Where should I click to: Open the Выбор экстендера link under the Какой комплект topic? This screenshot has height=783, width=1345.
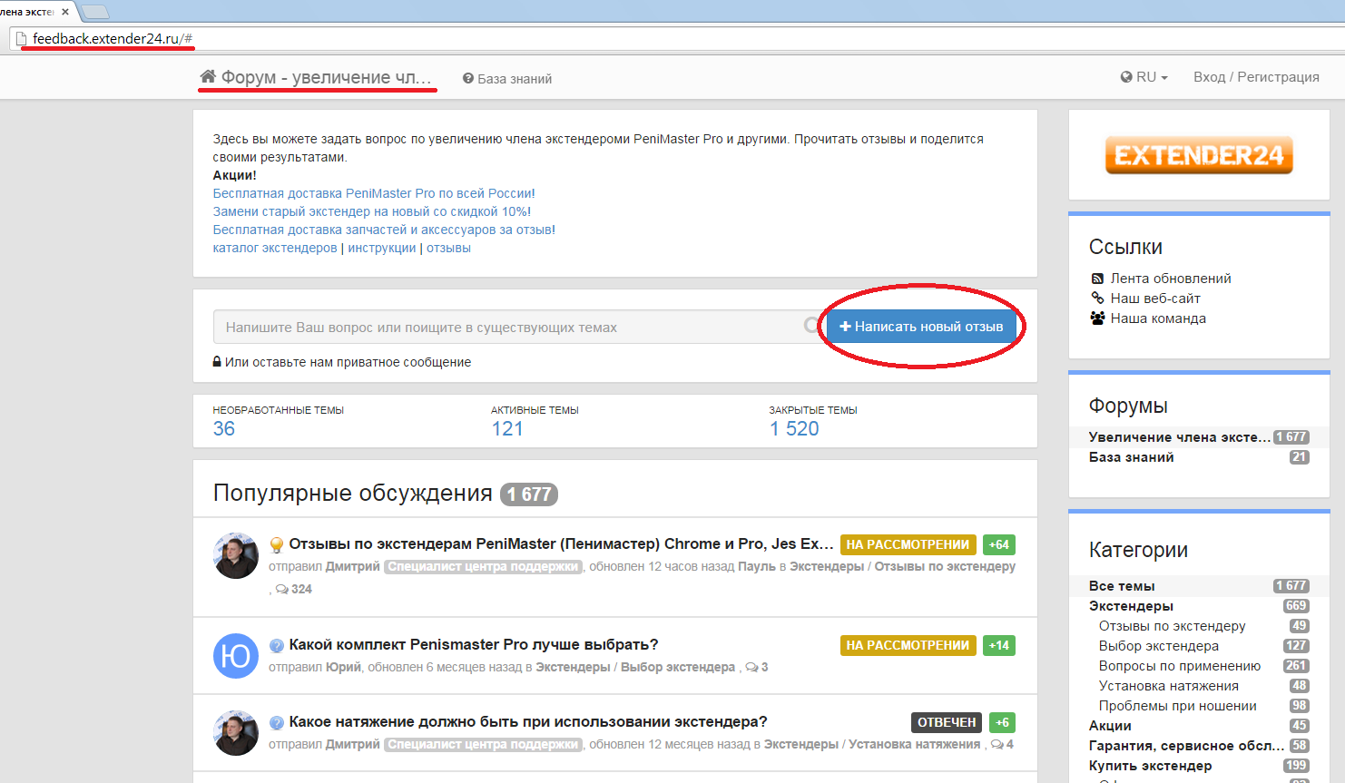(x=678, y=667)
